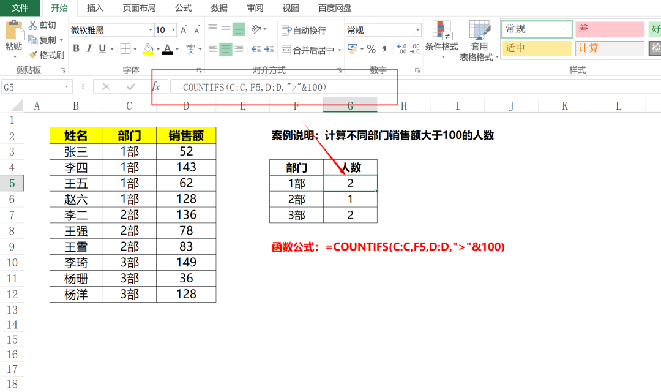The height and width of the screenshot is (392, 661).
Task: Click the phonetic guide wén icon
Action: 190,49
